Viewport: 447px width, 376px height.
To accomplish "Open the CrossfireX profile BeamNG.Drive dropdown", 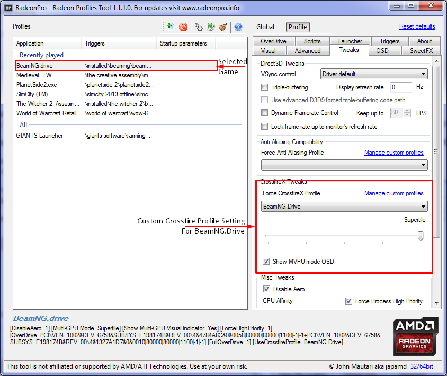I will [x=344, y=207].
